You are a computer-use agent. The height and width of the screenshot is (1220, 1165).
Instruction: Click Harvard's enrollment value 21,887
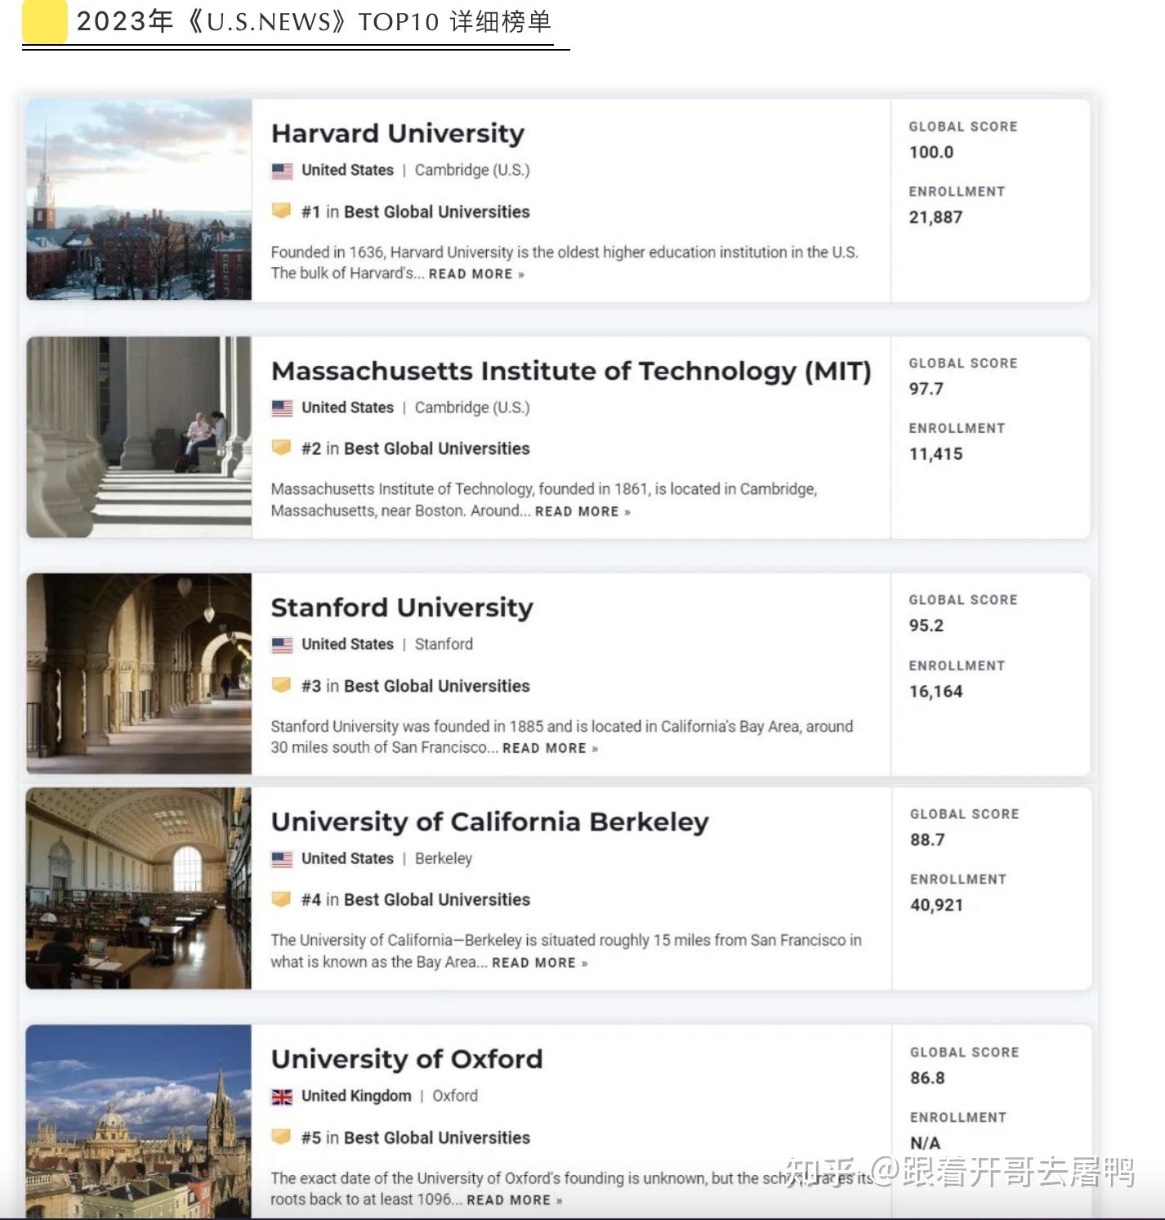936,218
